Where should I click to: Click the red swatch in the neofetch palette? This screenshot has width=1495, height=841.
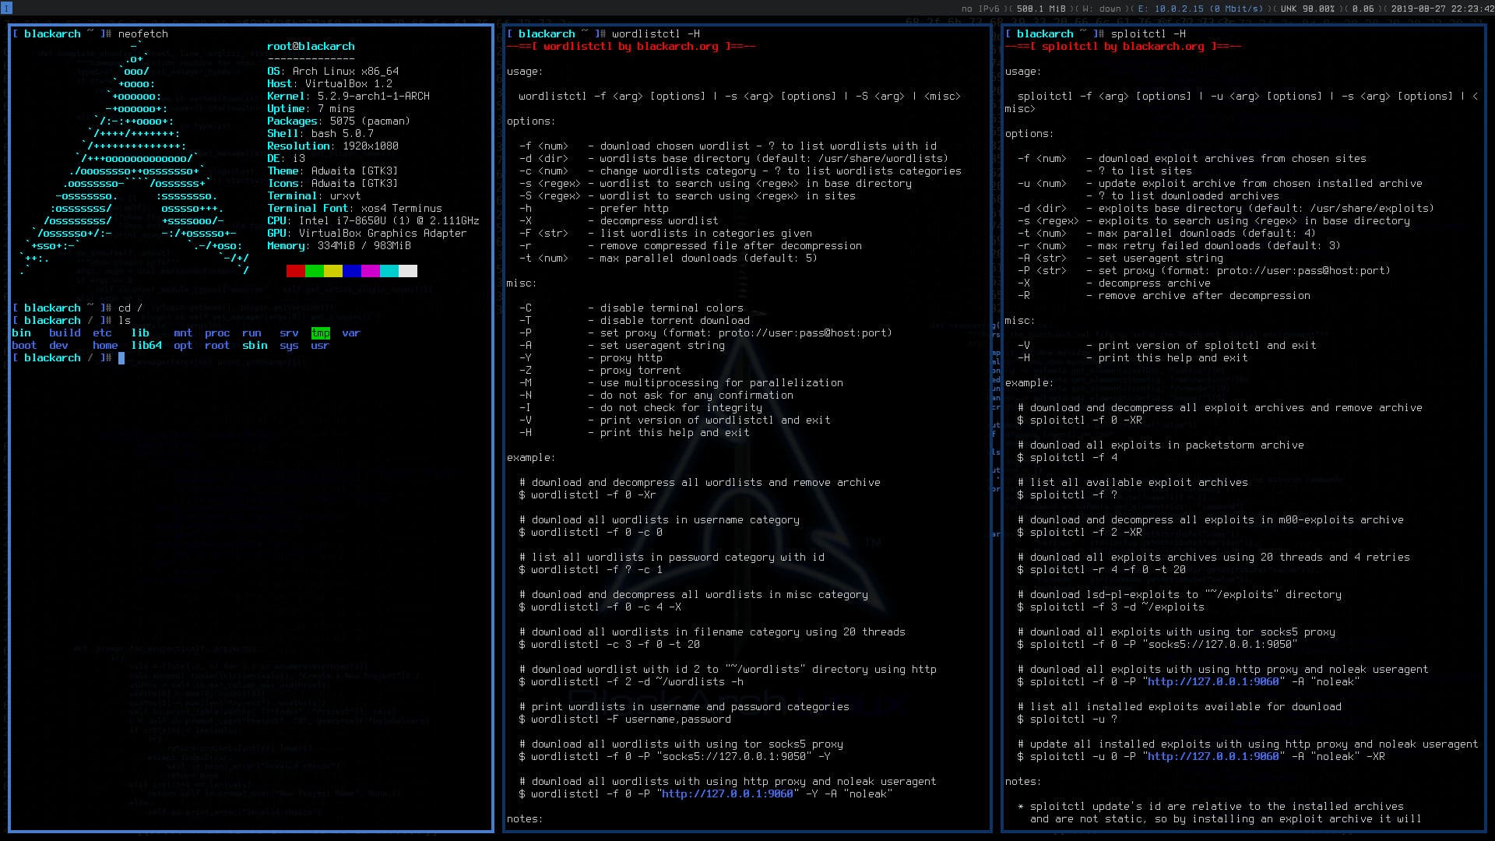point(294,270)
